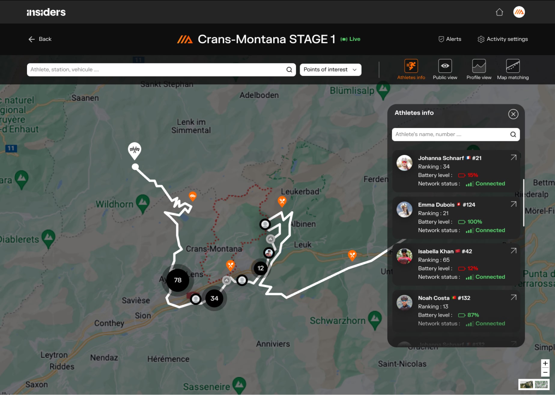Click Emma Dubois's avatar photo
This screenshot has height=395, width=555.
coord(404,209)
